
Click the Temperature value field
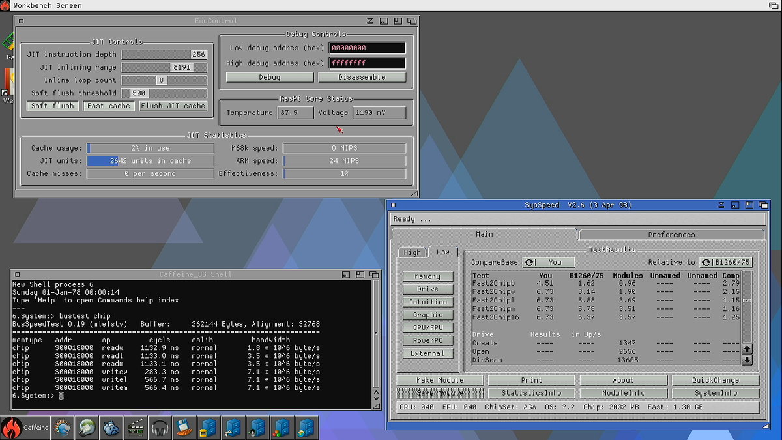(296, 113)
